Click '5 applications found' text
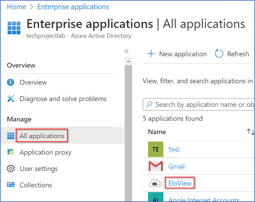 pos(173,119)
